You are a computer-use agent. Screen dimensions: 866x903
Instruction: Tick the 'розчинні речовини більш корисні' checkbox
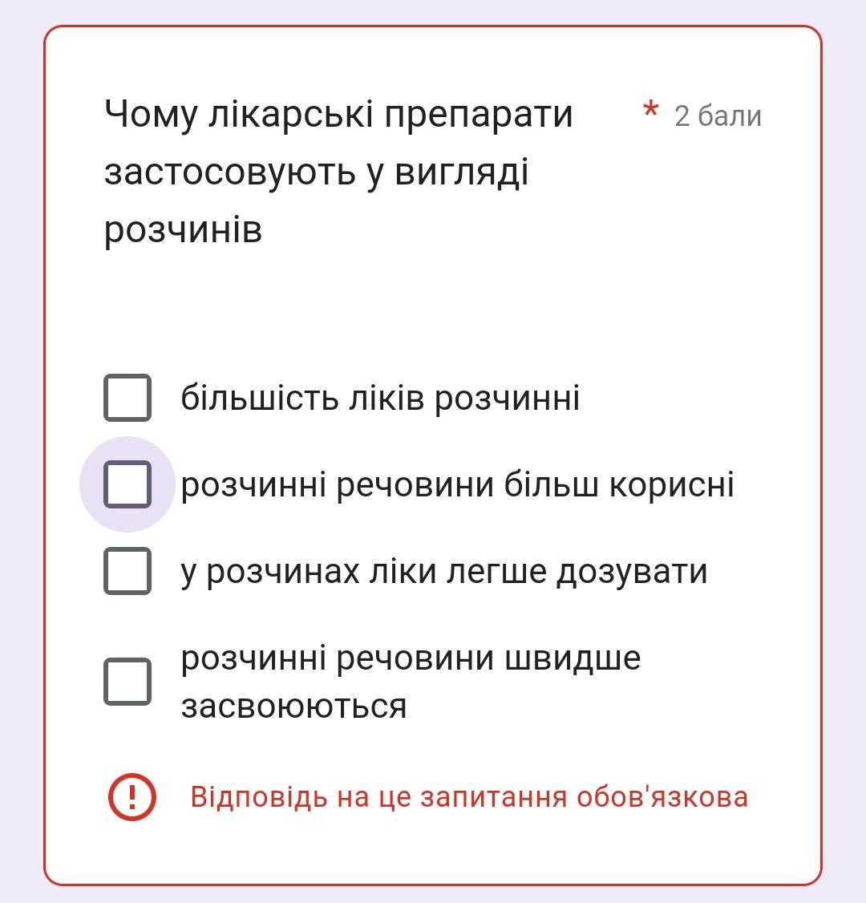pyautogui.click(x=127, y=484)
